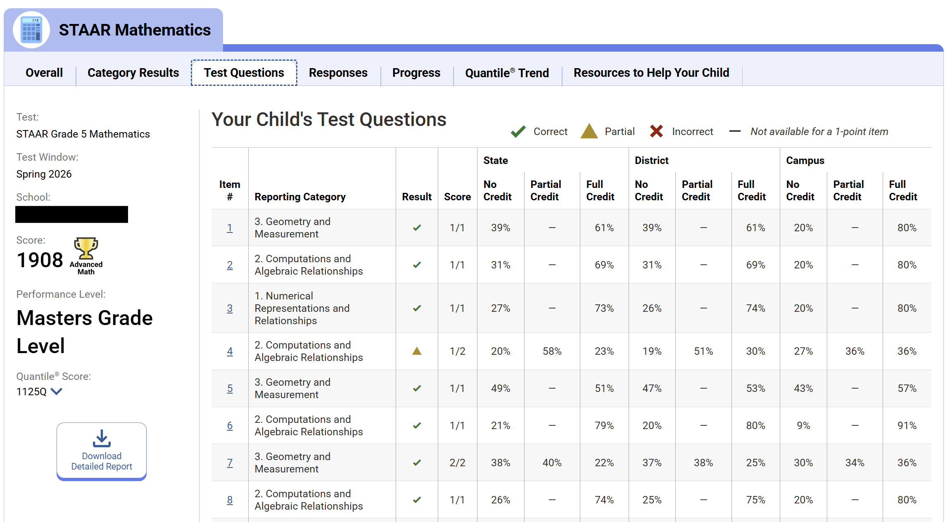The height and width of the screenshot is (522, 945).
Task: Click the State group header
Action: (x=496, y=160)
